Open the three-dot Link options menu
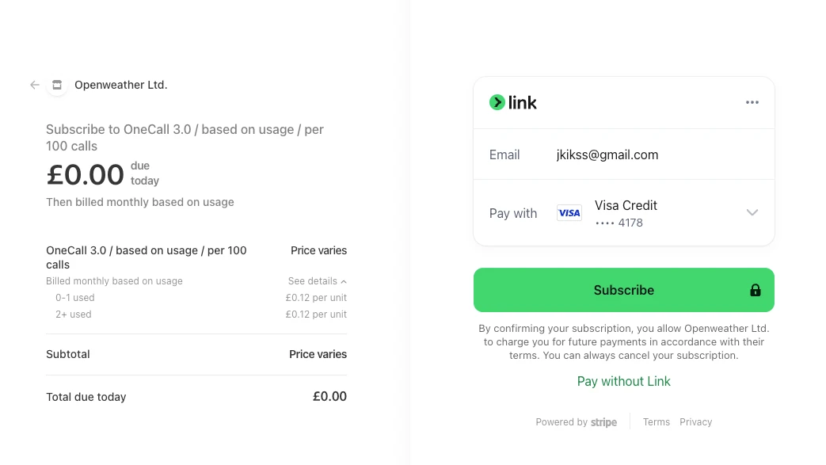The width and height of the screenshot is (826, 465). pyautogui.click(x=752, y=102)
